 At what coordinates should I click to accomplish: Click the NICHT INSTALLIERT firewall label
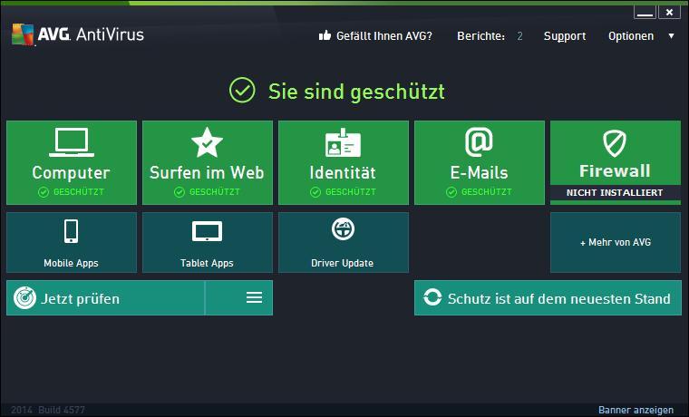click(615, 192)
